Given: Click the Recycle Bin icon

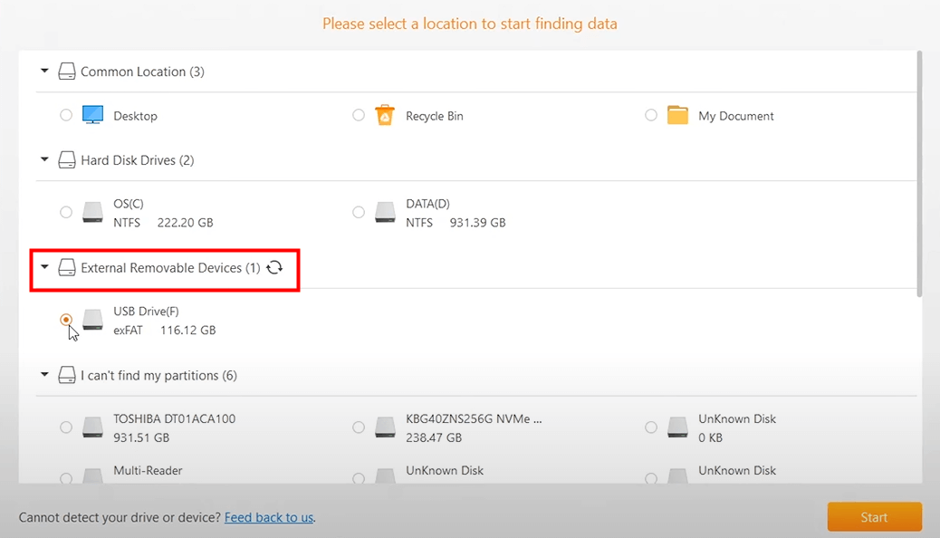Looking at the screenshot, I should [385, 115].
